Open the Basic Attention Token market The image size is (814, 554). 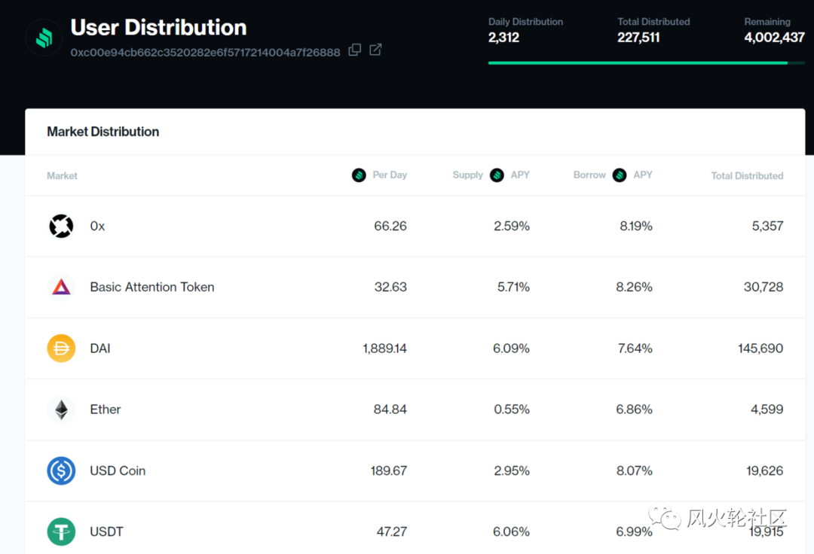pos(415,287)
